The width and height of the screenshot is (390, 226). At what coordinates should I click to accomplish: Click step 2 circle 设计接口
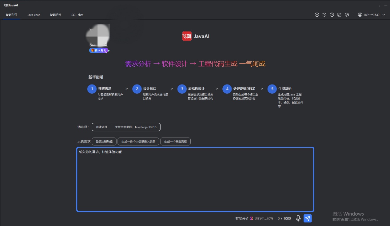137,89
